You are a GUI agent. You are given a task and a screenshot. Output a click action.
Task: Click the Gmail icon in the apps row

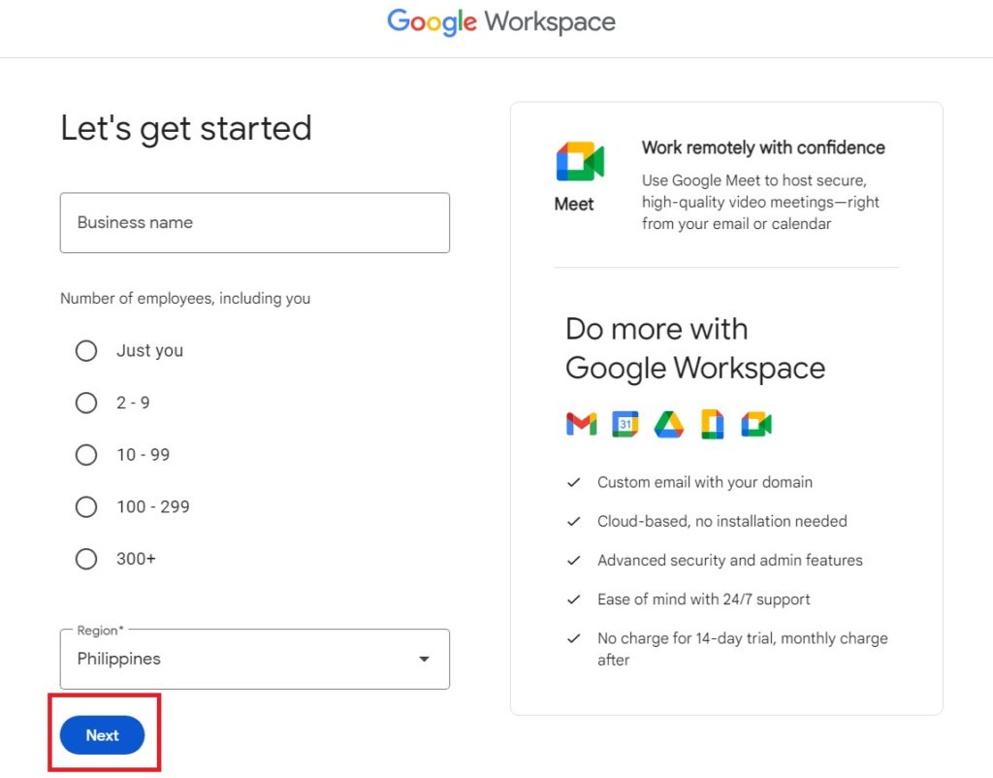[580, 423]
